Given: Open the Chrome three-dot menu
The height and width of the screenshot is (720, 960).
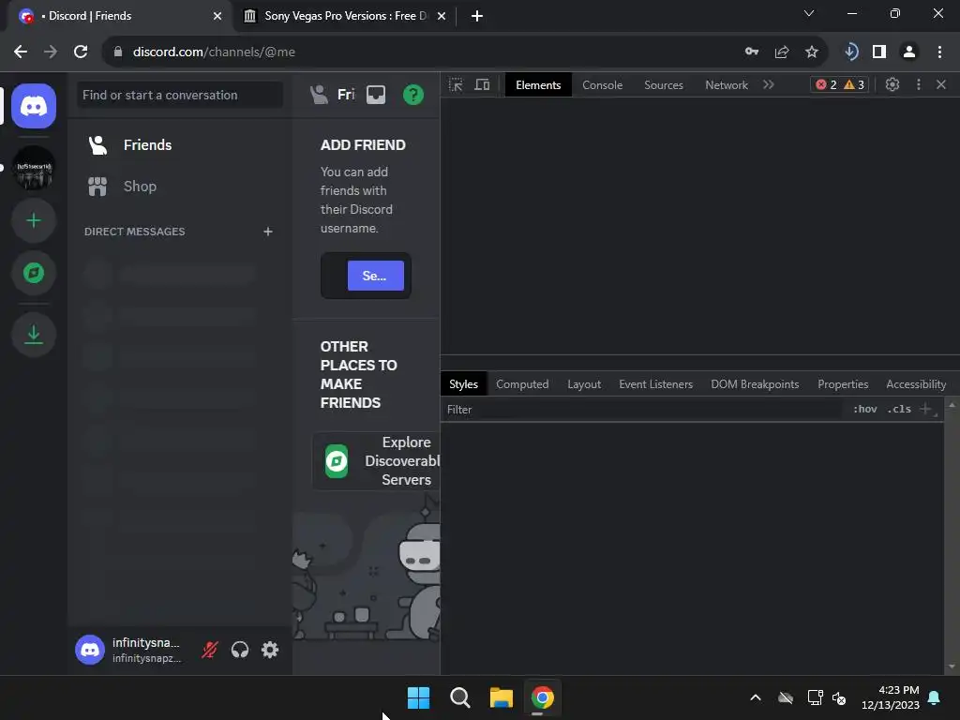Looking at the screenshot, I should click(x=939, y=52).
